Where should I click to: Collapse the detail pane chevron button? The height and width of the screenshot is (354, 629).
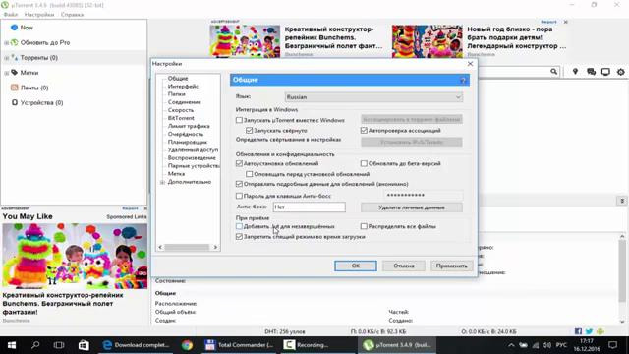pyautogui.click(x=622, y=201)
